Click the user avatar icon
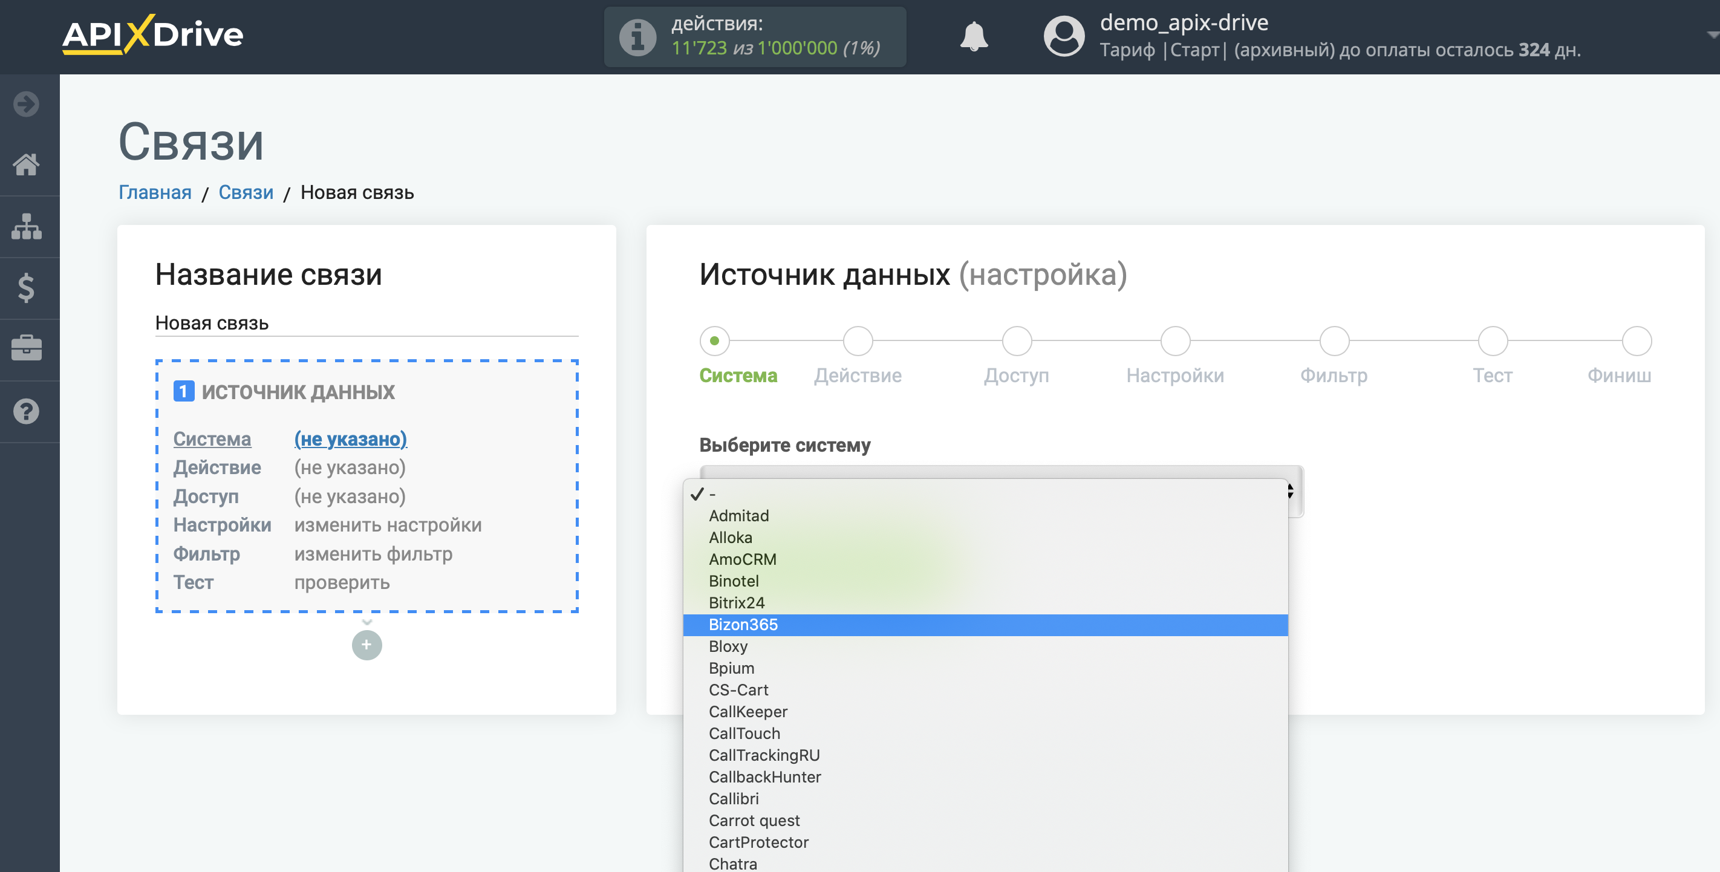Screen dimensions: 1720x872 1064,36
